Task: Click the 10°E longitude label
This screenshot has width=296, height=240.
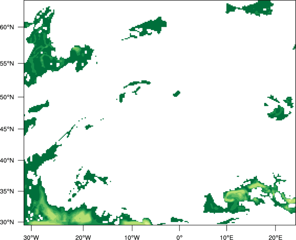Action: click(x=226, y=237)
